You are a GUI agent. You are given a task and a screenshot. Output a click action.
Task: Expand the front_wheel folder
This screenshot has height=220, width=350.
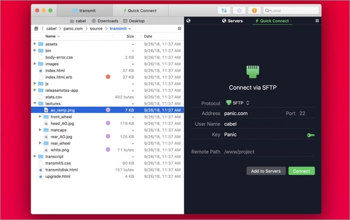[x=40, y=116]
